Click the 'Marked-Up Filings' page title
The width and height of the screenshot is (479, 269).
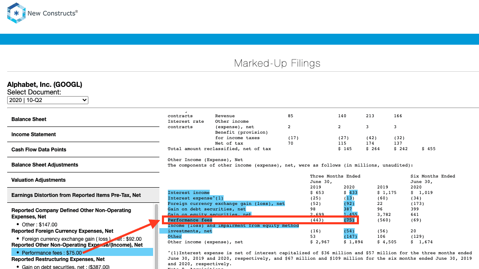[x=277, y=63]
